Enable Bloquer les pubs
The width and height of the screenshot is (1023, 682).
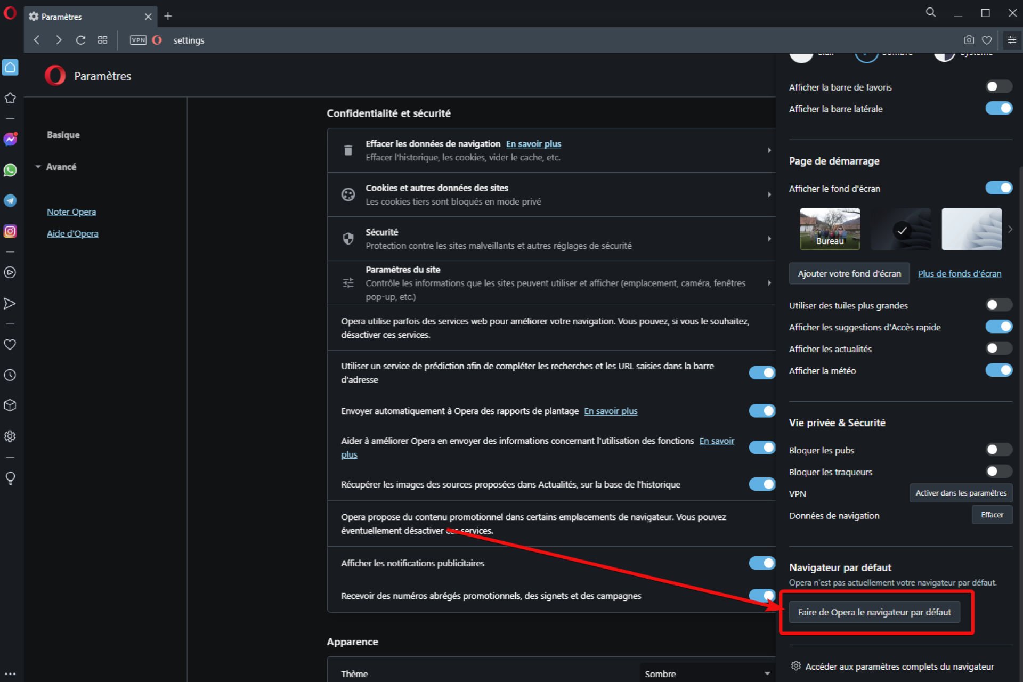(998, 450)
